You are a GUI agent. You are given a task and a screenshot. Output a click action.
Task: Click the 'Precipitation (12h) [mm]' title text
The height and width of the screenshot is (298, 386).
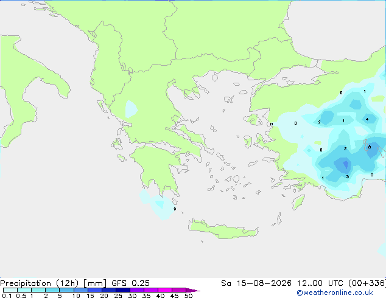coord(53,283)
